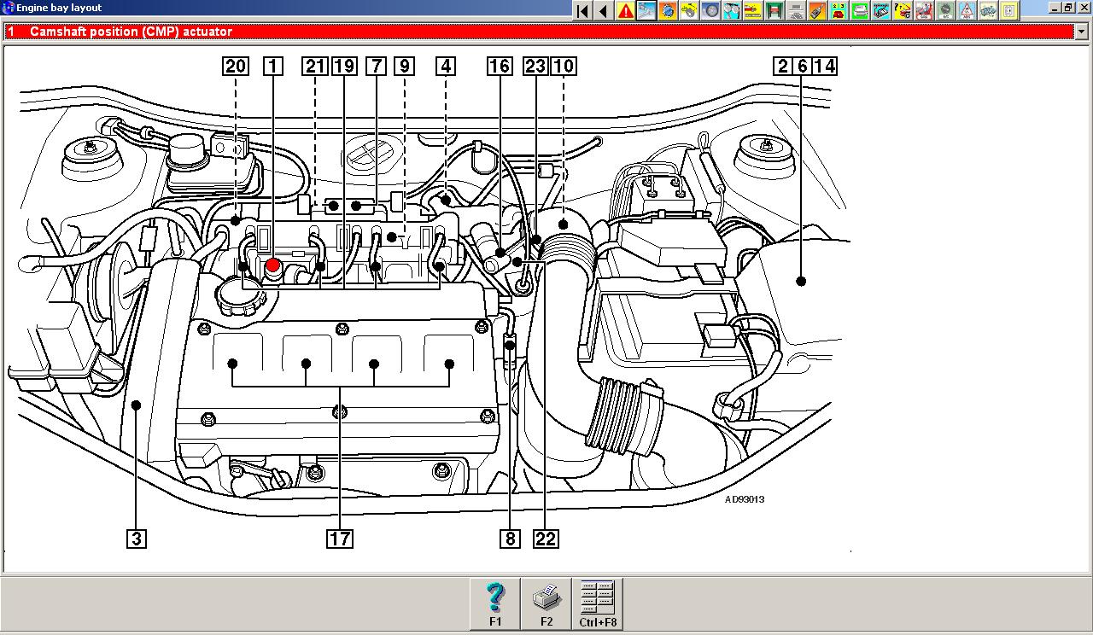This screenshot has width=1093, height=635.
Task: Click callout number 22 below the engine
Action: tap(545, 539)
